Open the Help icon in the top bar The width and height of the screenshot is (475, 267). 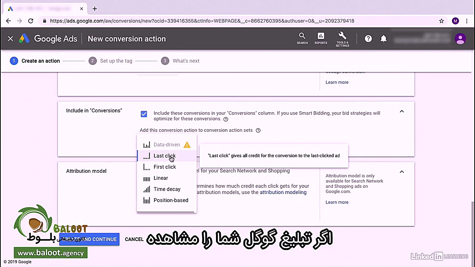tap(368, 39)
